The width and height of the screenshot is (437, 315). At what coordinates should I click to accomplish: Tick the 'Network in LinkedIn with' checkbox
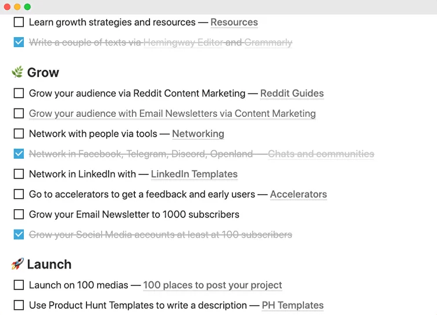19,174
